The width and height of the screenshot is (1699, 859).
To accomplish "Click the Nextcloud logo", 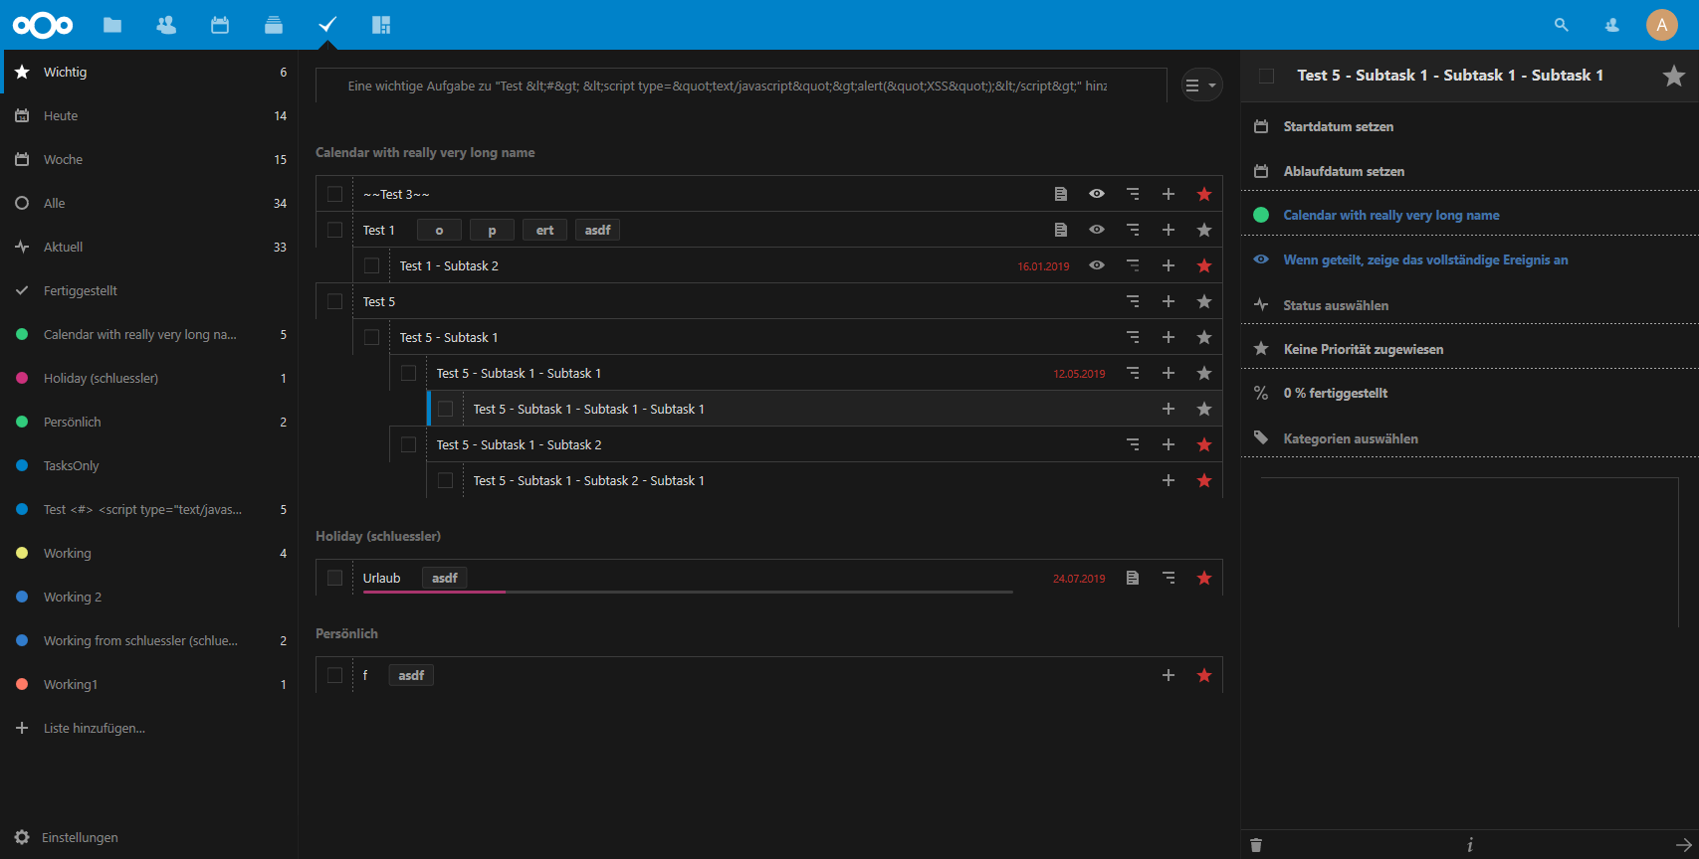I will (43, 25).
